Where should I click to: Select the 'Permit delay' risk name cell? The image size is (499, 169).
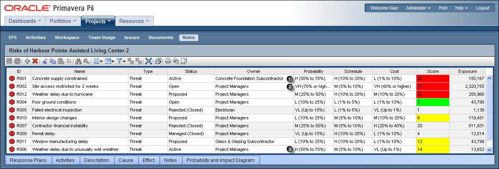(x=79, y=134)
